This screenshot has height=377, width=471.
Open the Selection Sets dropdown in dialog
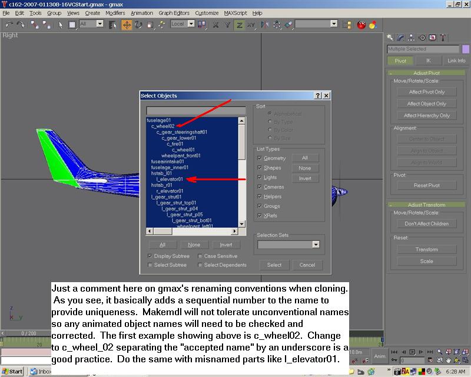click(x=316, y=244)
